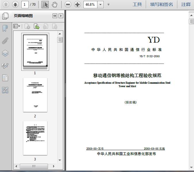This screenshot has height=172, width=194.
Task: Open the Attachments paperclip panel
Action: click(5, 41)
